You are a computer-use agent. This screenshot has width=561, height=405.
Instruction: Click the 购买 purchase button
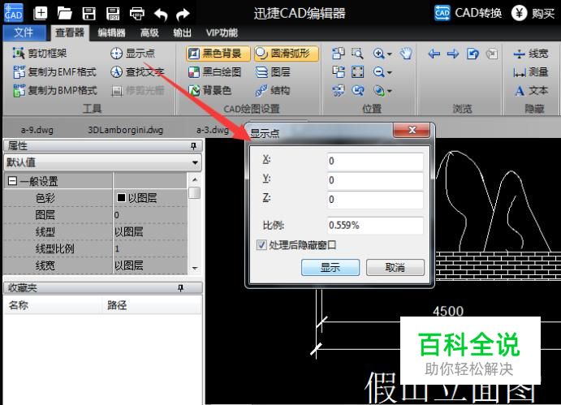click(533, 13)
